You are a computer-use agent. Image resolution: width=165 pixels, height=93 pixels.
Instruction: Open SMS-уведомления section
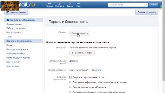15,53
